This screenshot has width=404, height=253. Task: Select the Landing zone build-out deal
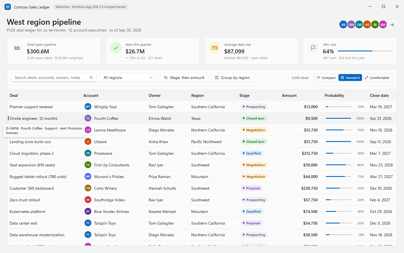[30, 142]
